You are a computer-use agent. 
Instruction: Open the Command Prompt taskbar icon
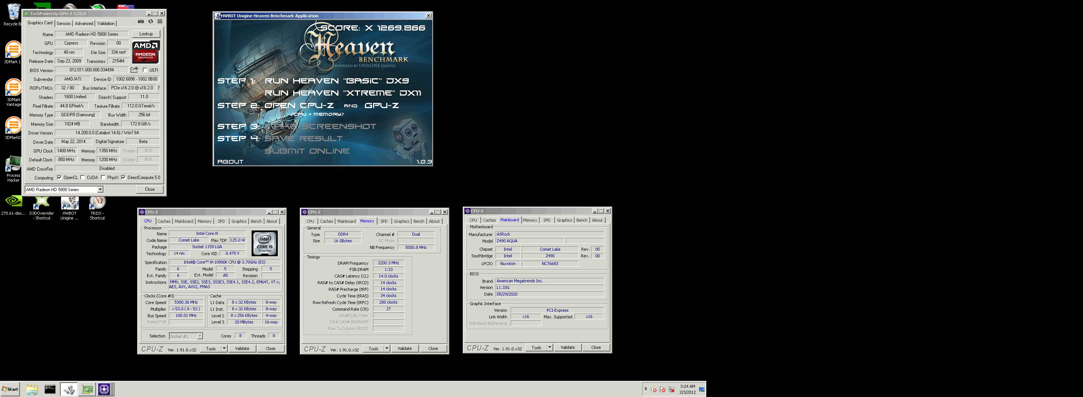click(50, 389)
